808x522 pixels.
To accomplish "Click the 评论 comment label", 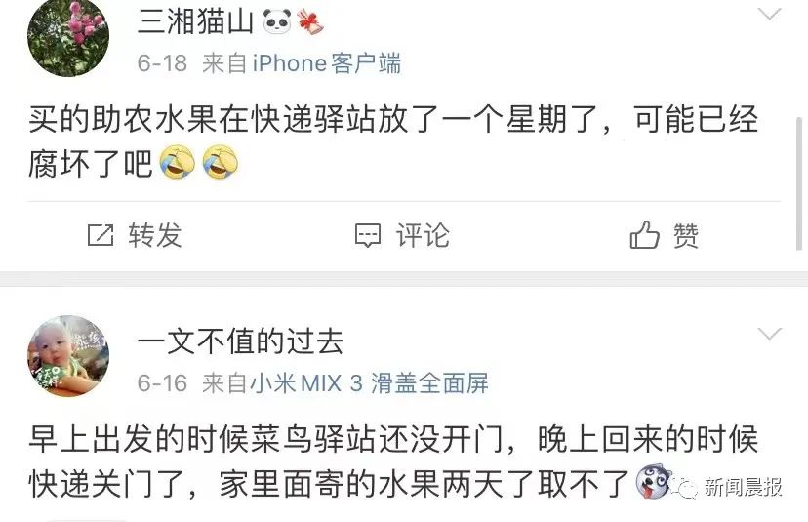I will click(x=423, y=235).
